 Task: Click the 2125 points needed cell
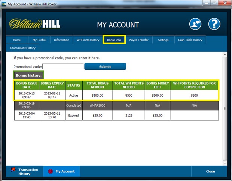click(x=129, y=115)
